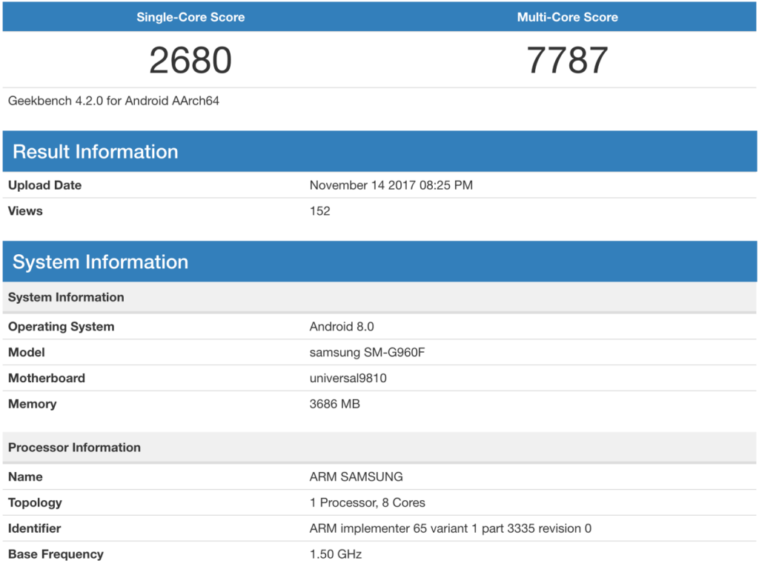Click the Geekbench 4.2.0 for Android AArch64 text
Screen dimensions: 759x569
[x=113, y=101]
